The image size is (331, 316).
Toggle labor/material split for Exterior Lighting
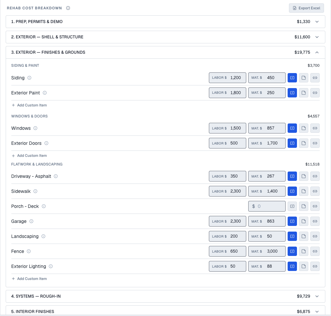pyautogui.click(x=292, y=266)
